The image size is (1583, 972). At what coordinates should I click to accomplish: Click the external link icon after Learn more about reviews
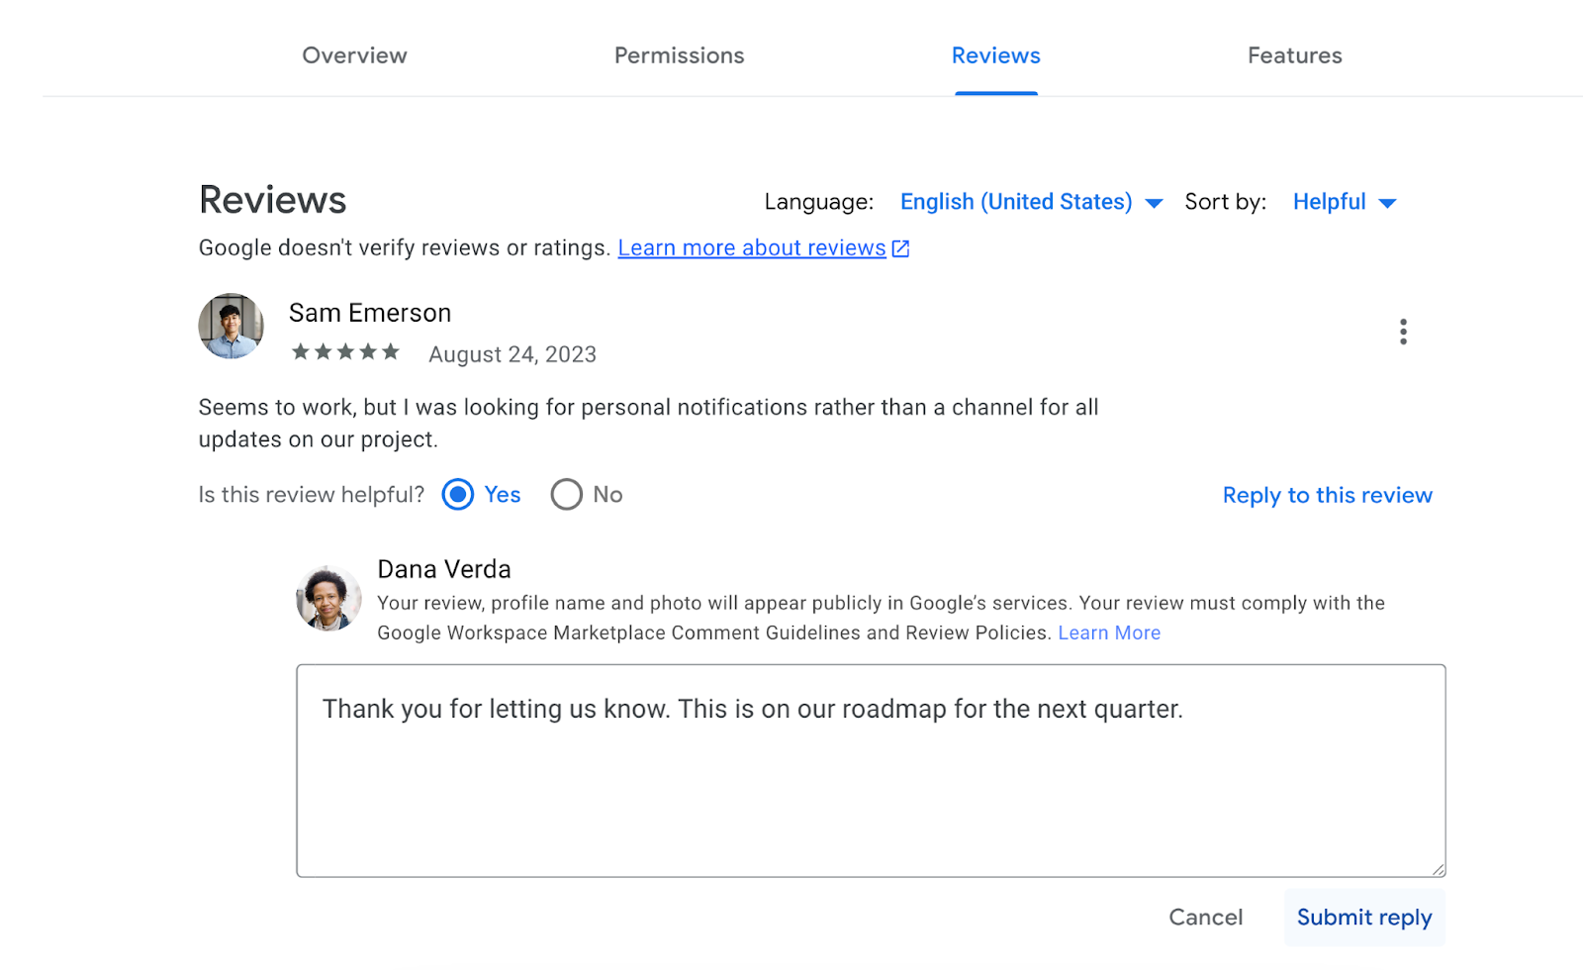pyautogui.click(x=899, y=247)
